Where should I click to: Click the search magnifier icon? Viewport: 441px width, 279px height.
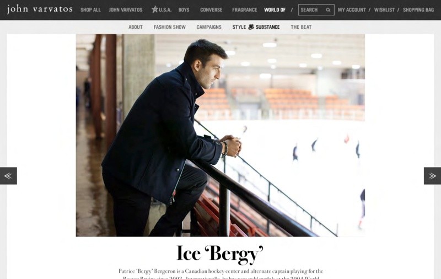click(328, 10)
